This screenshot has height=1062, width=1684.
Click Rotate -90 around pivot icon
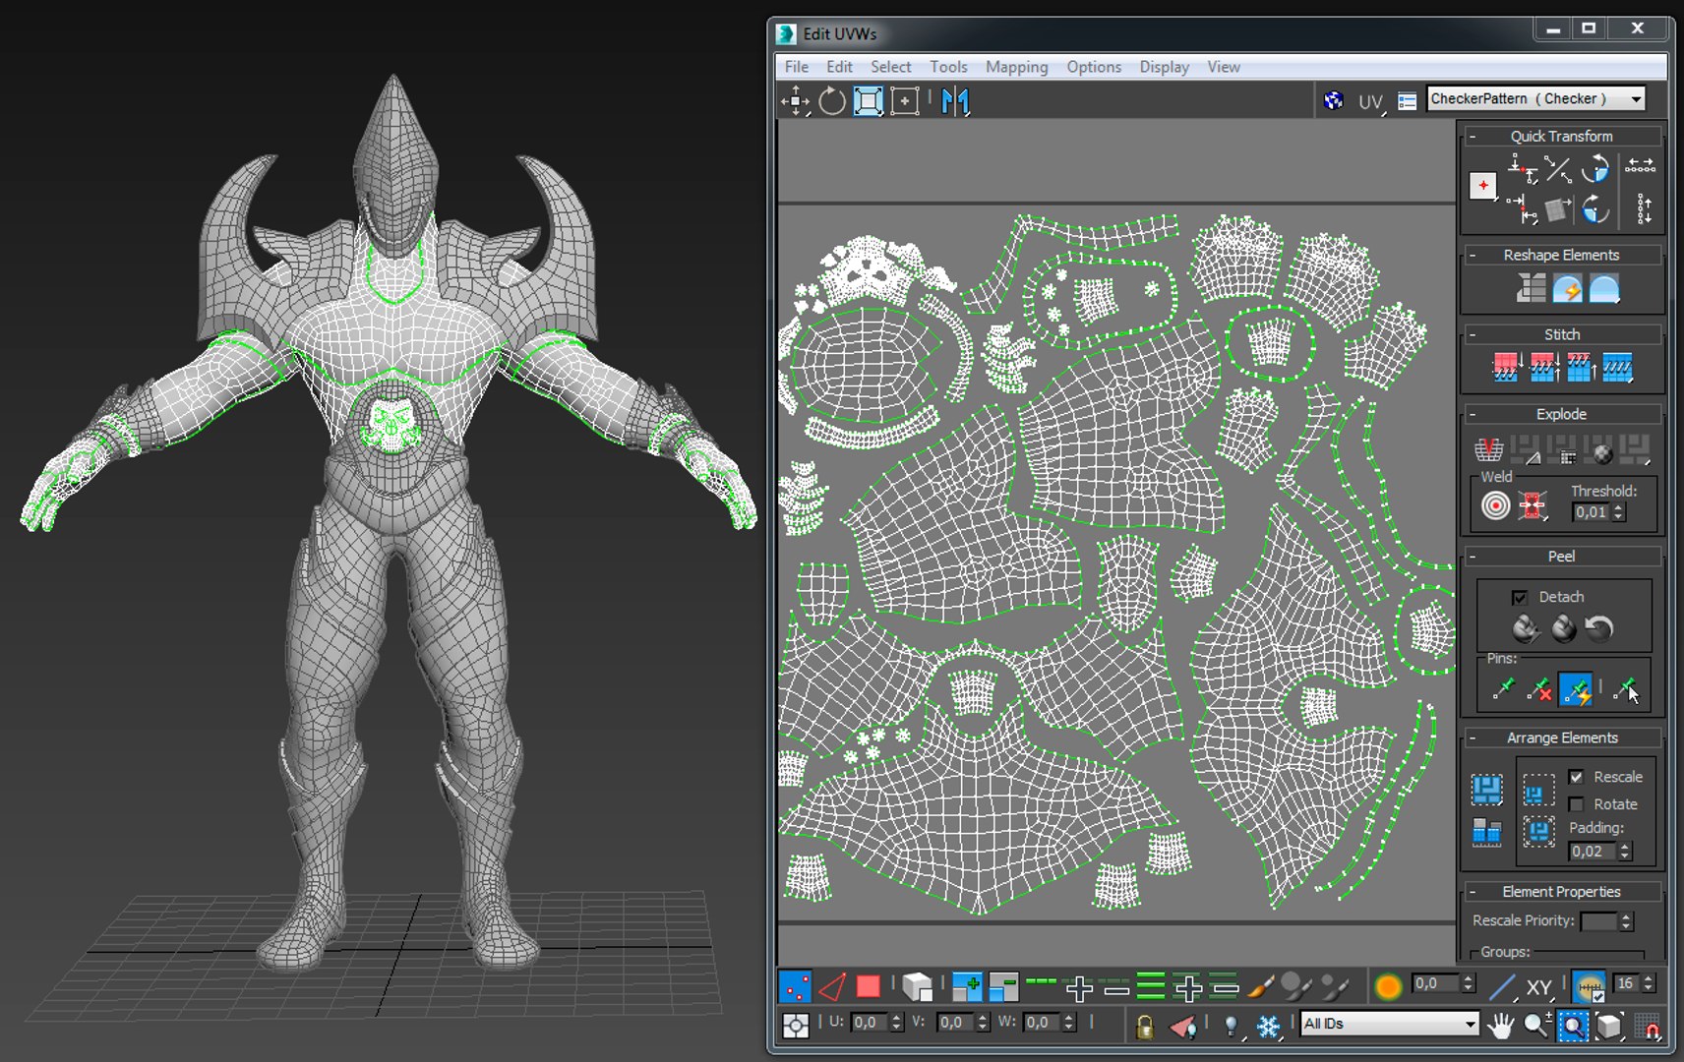pyautogui.click(x=1595, y=208)
